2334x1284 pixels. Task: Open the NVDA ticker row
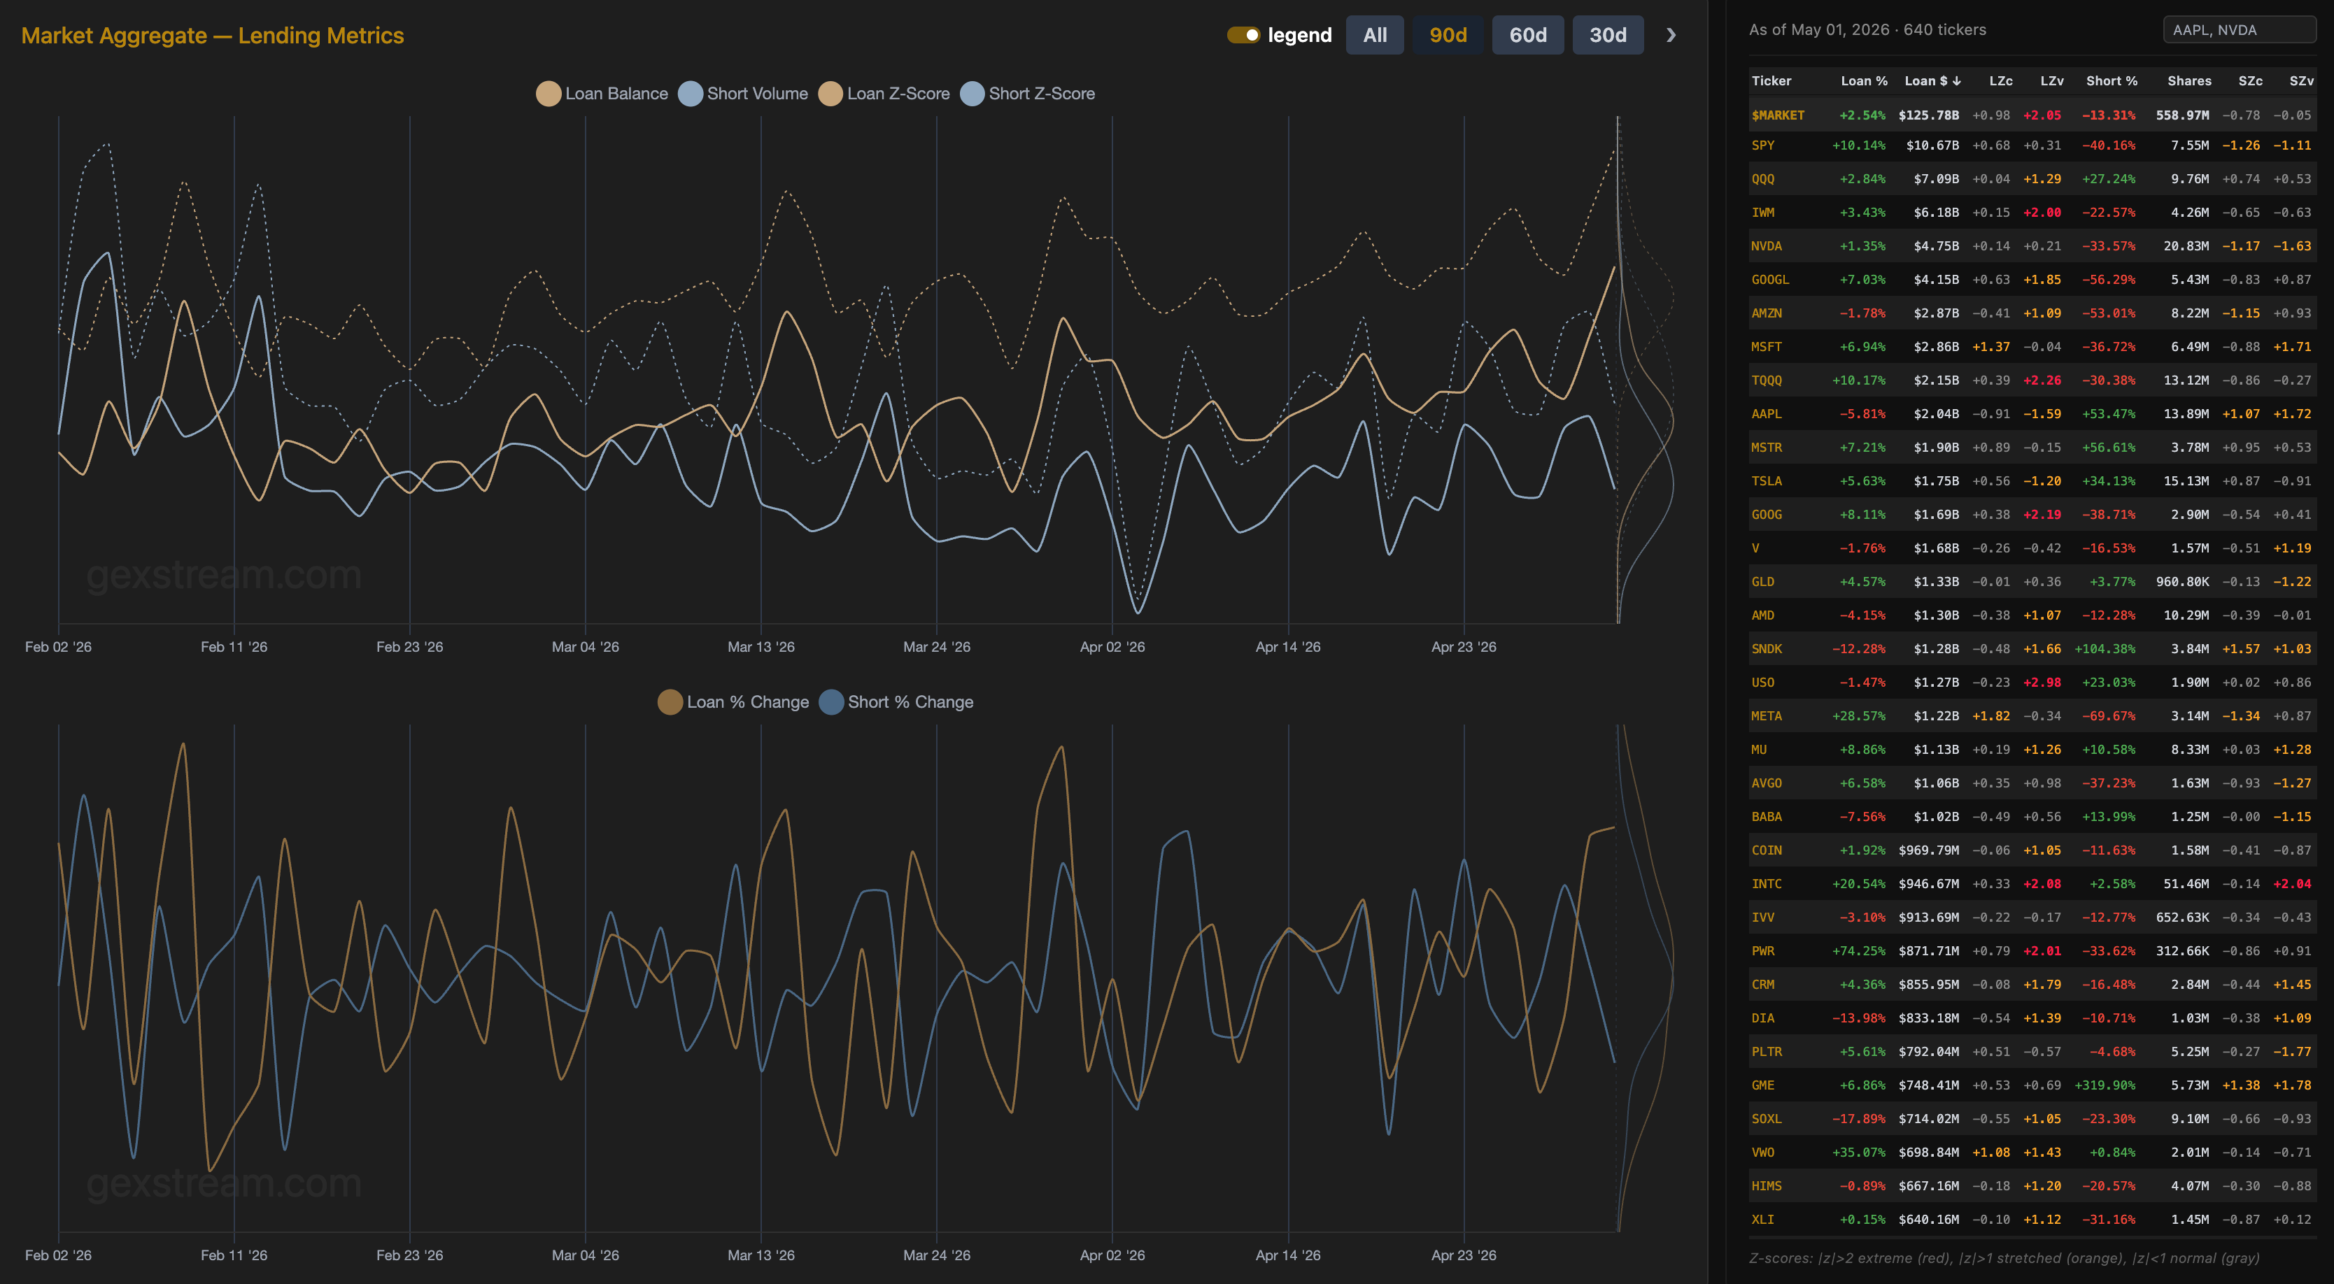(x=2032, y=245)
